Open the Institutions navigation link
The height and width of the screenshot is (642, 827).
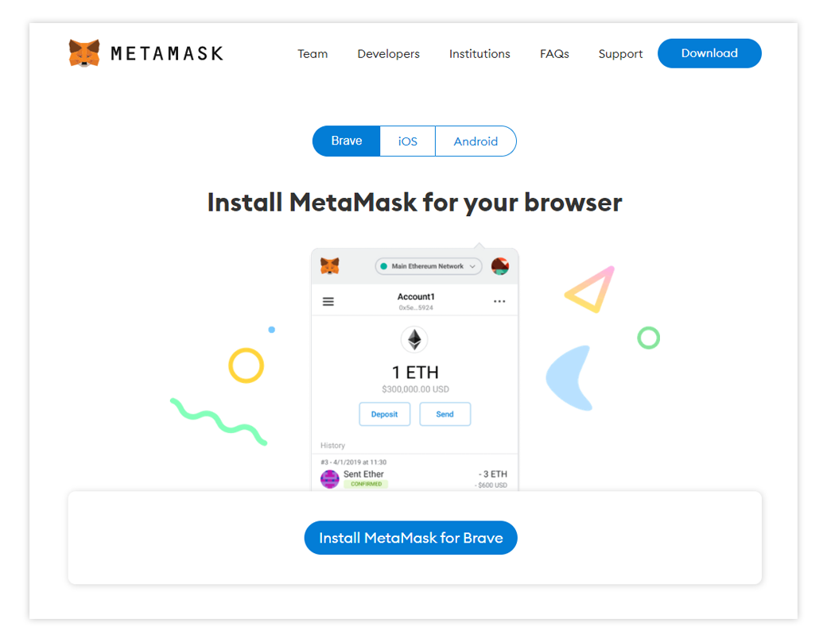[480, 54]
